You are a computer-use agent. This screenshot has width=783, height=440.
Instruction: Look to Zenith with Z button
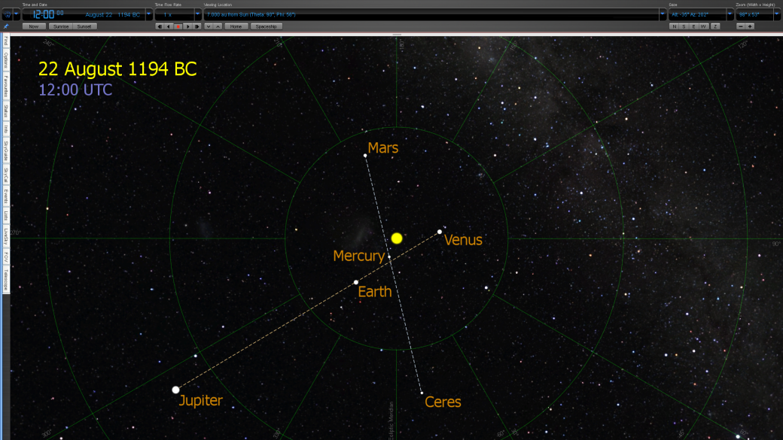(x=715, y=26)
